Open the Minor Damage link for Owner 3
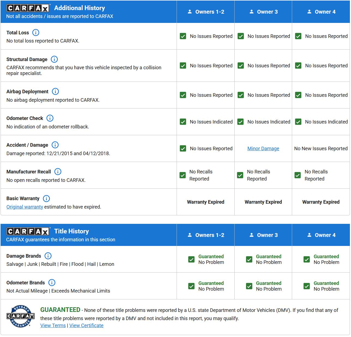Image resolution: width=351 pixels, height=337 pixels. (263, 149)
